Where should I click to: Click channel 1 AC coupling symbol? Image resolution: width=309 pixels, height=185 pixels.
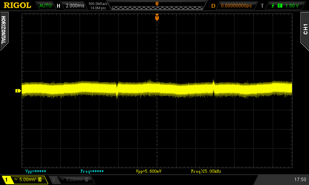pyautogui.click(x=15, y=180)
